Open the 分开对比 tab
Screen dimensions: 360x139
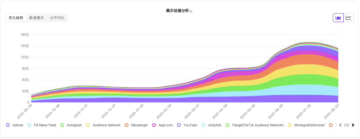[57, 18]
